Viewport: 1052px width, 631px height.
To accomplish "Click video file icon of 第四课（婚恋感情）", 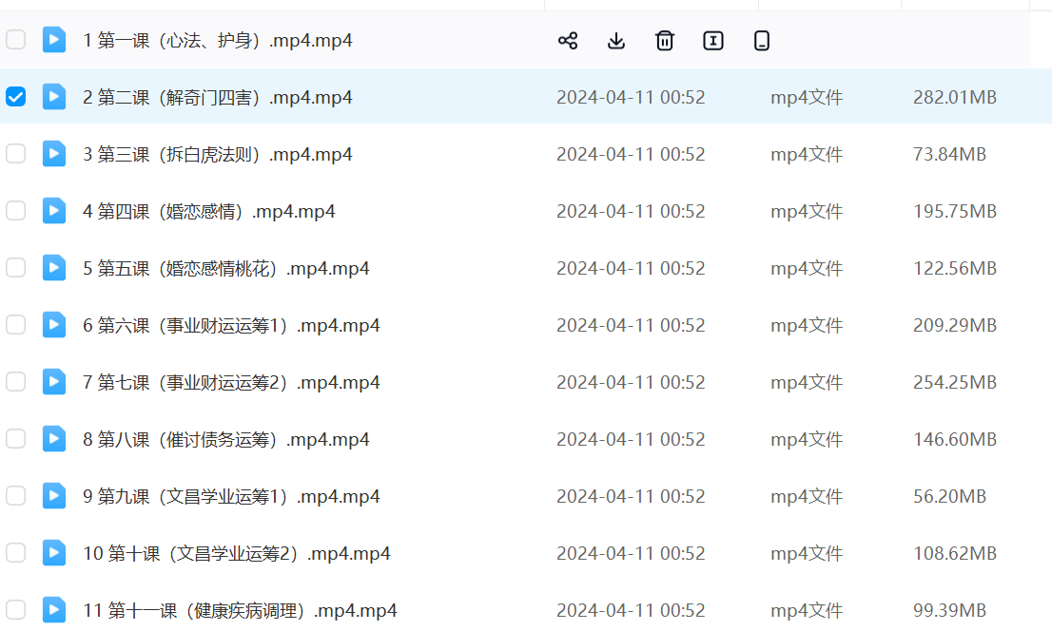I will click(x=54, y=211).
